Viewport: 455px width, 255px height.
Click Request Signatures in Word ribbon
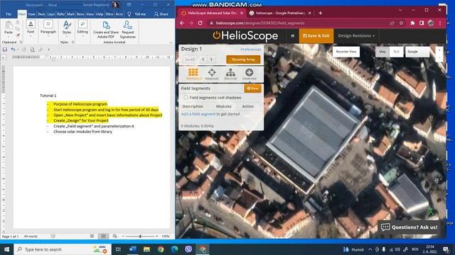[x=128, y=30]
